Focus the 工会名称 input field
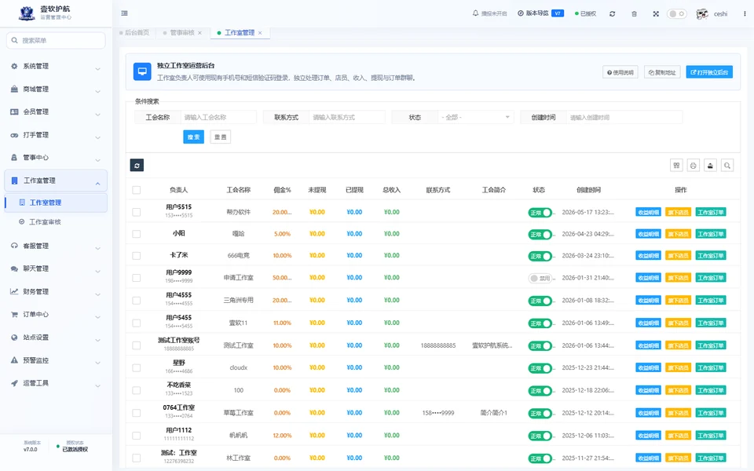 click(x=218, y=117)
